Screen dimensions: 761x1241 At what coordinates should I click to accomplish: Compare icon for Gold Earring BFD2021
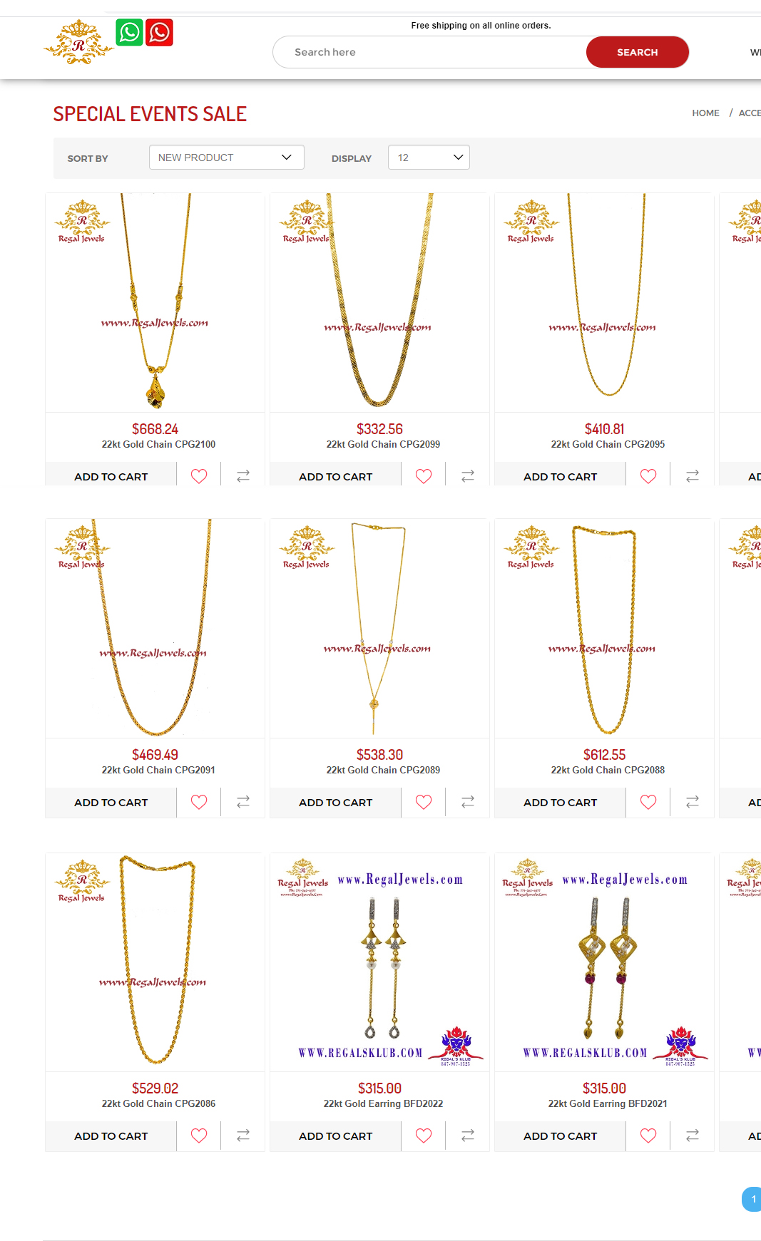click(x=693, y=1136)
